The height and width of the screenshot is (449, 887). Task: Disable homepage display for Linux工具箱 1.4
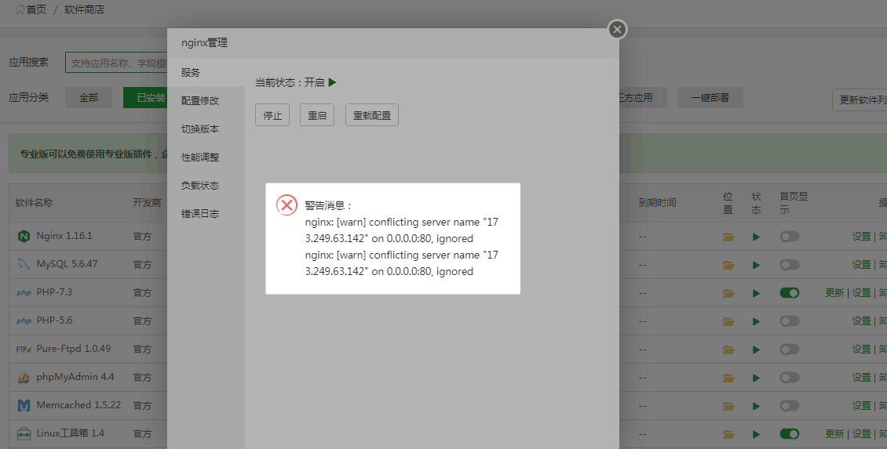pyautogui.click(x=790, y=434)
